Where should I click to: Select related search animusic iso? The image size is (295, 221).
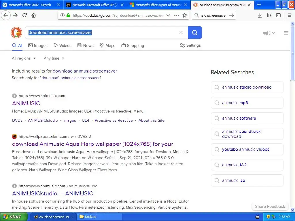pyautogui.click(x=247, y=180)
